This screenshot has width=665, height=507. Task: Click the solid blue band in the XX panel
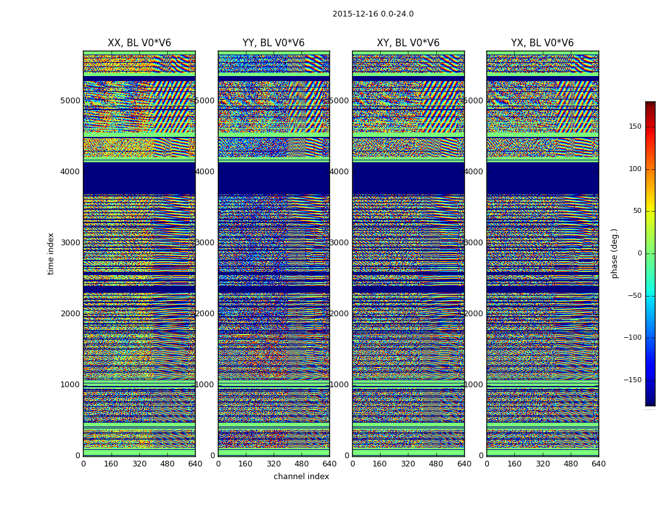tap(139, 179)
